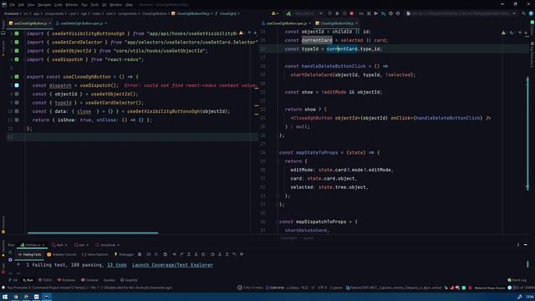This screenshot has height=301, width=535.
Task: Click the Material Deep Ocean theme status item
Action: tap(489, 288)
